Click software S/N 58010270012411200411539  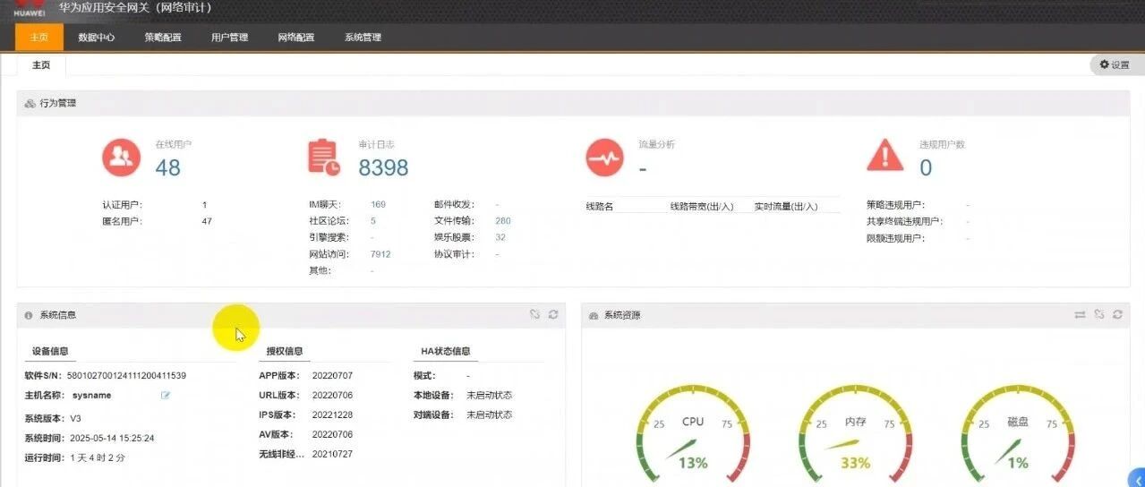(x=127, y=375)
